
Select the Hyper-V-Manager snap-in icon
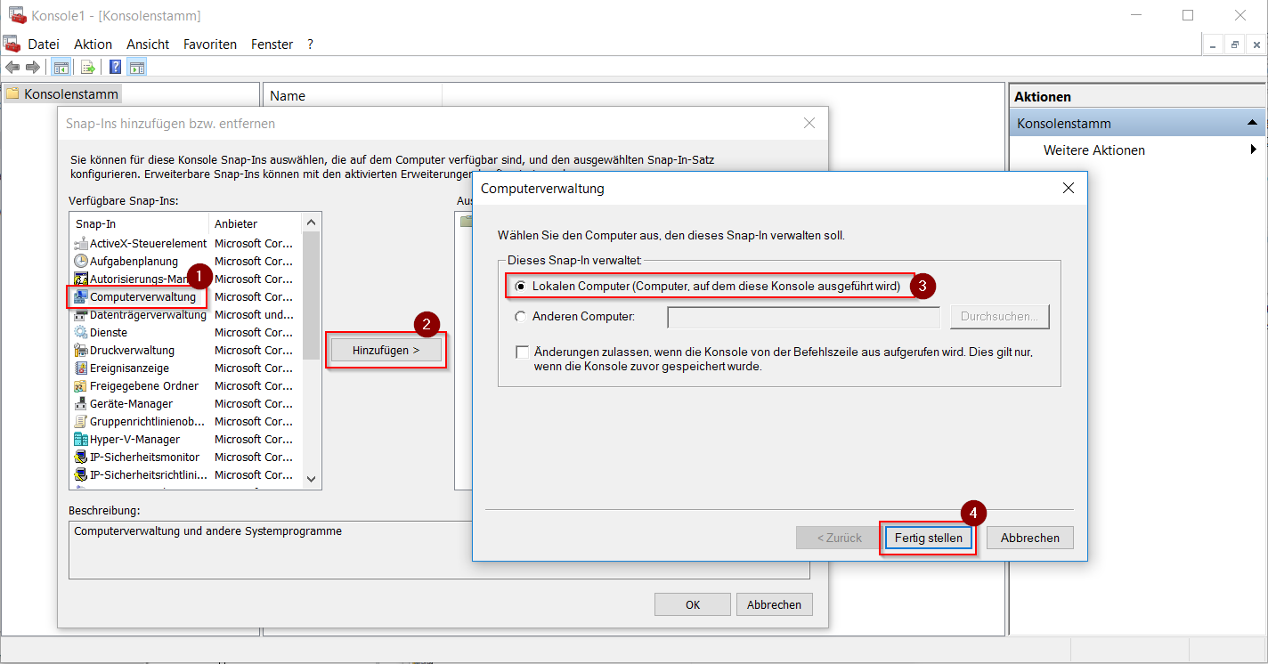80,440
